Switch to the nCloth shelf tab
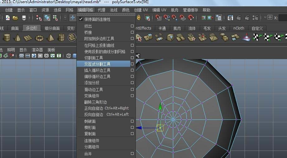The width and height of the screenshot is (287, 158). pyautogui.click(x=239, y=28)
